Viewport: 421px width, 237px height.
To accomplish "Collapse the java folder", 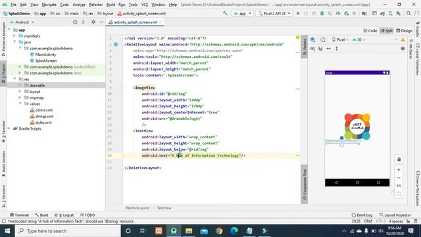I will [14, 42].
